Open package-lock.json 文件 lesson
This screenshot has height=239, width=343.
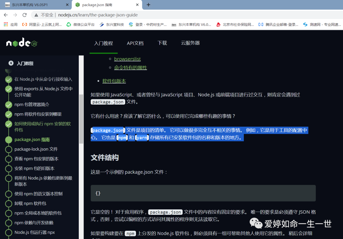(36, 149)
